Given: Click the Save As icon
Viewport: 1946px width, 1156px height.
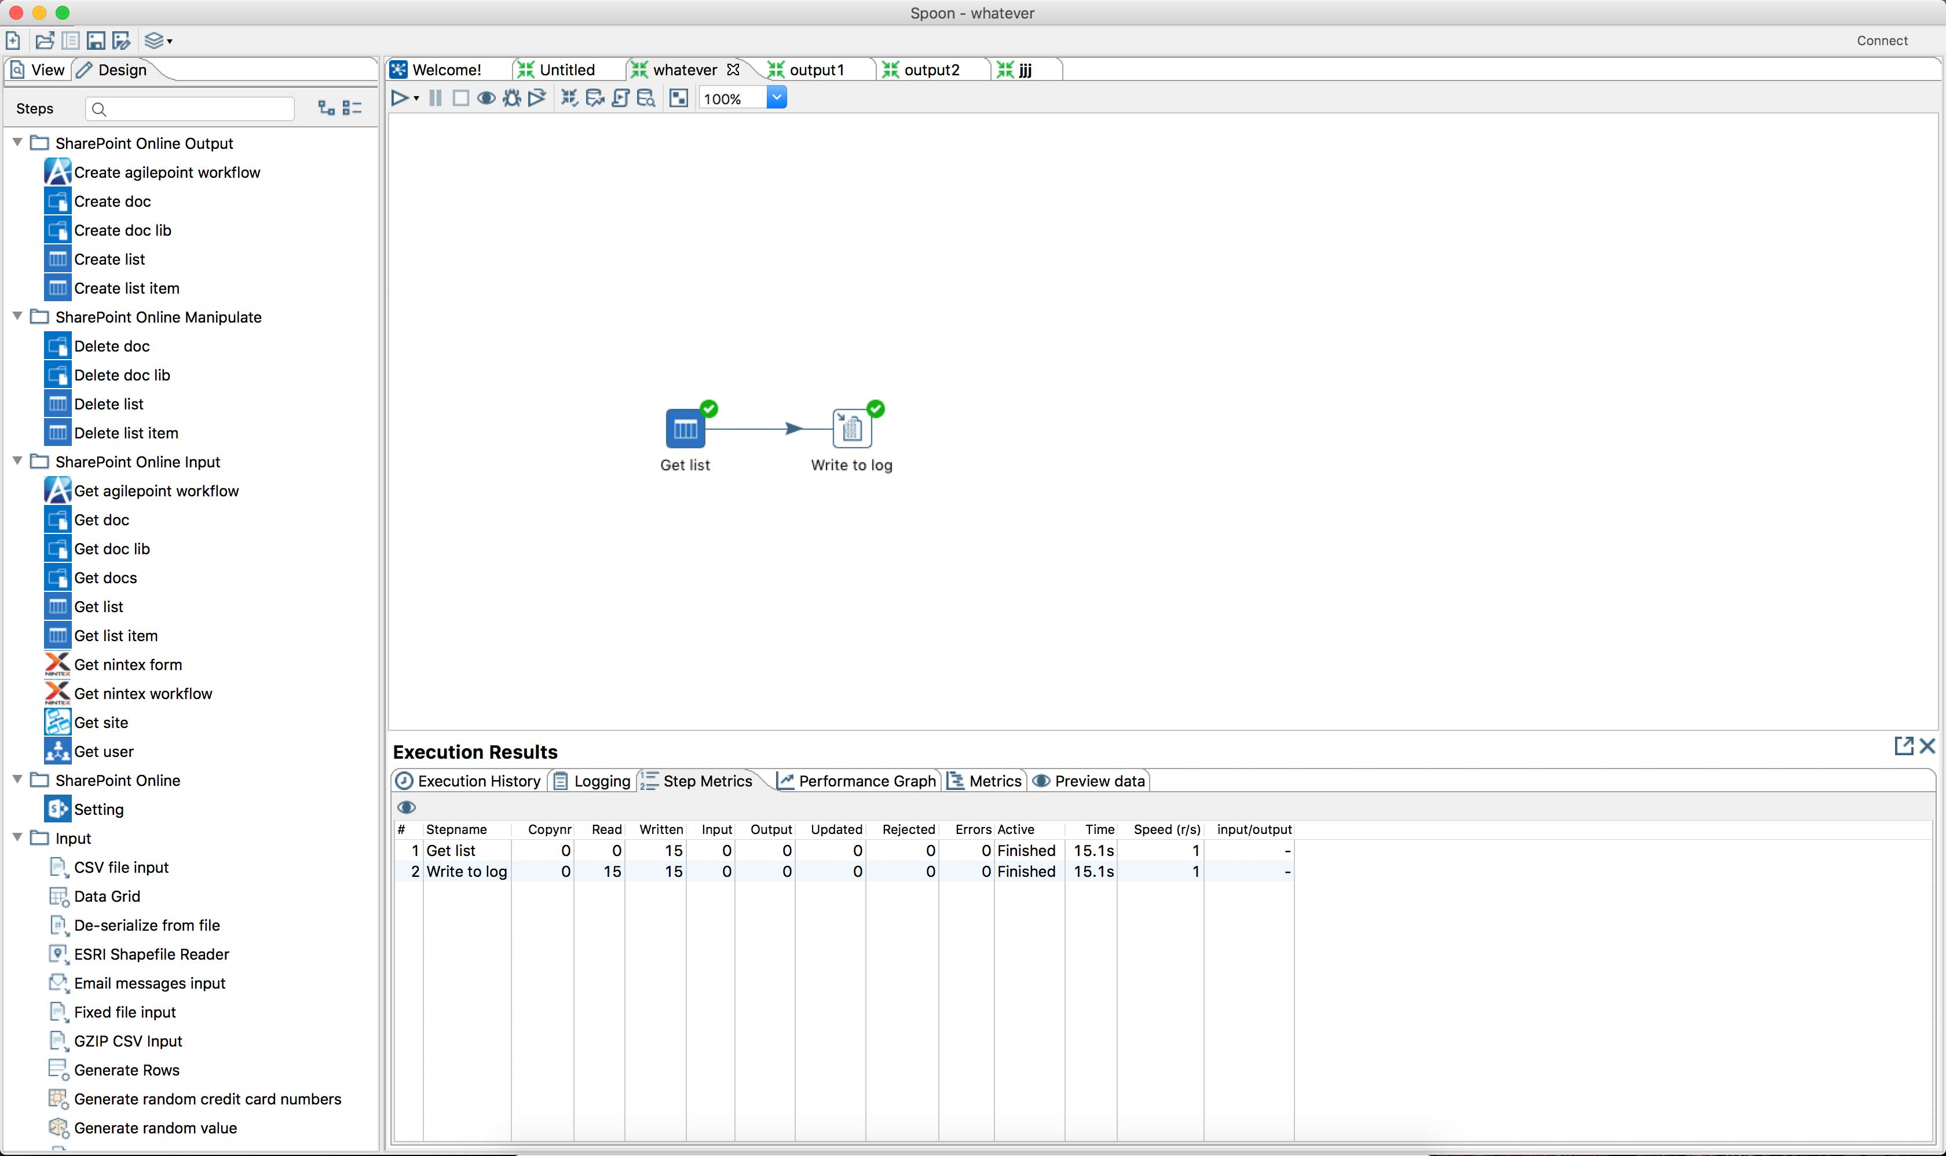Looking at the screenshot, I should [x=122, y=41].
